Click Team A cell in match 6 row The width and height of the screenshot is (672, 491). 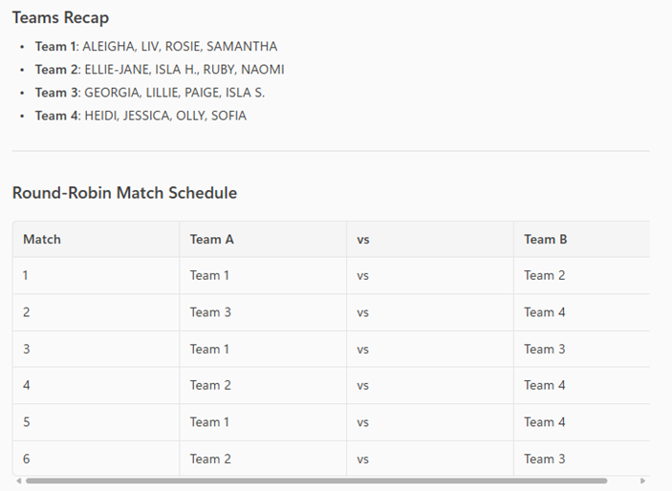pos(210,459)
